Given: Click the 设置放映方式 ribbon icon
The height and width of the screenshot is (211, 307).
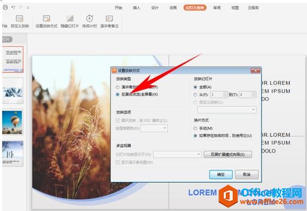Looking at the screenshot, I should coord(47,22).
